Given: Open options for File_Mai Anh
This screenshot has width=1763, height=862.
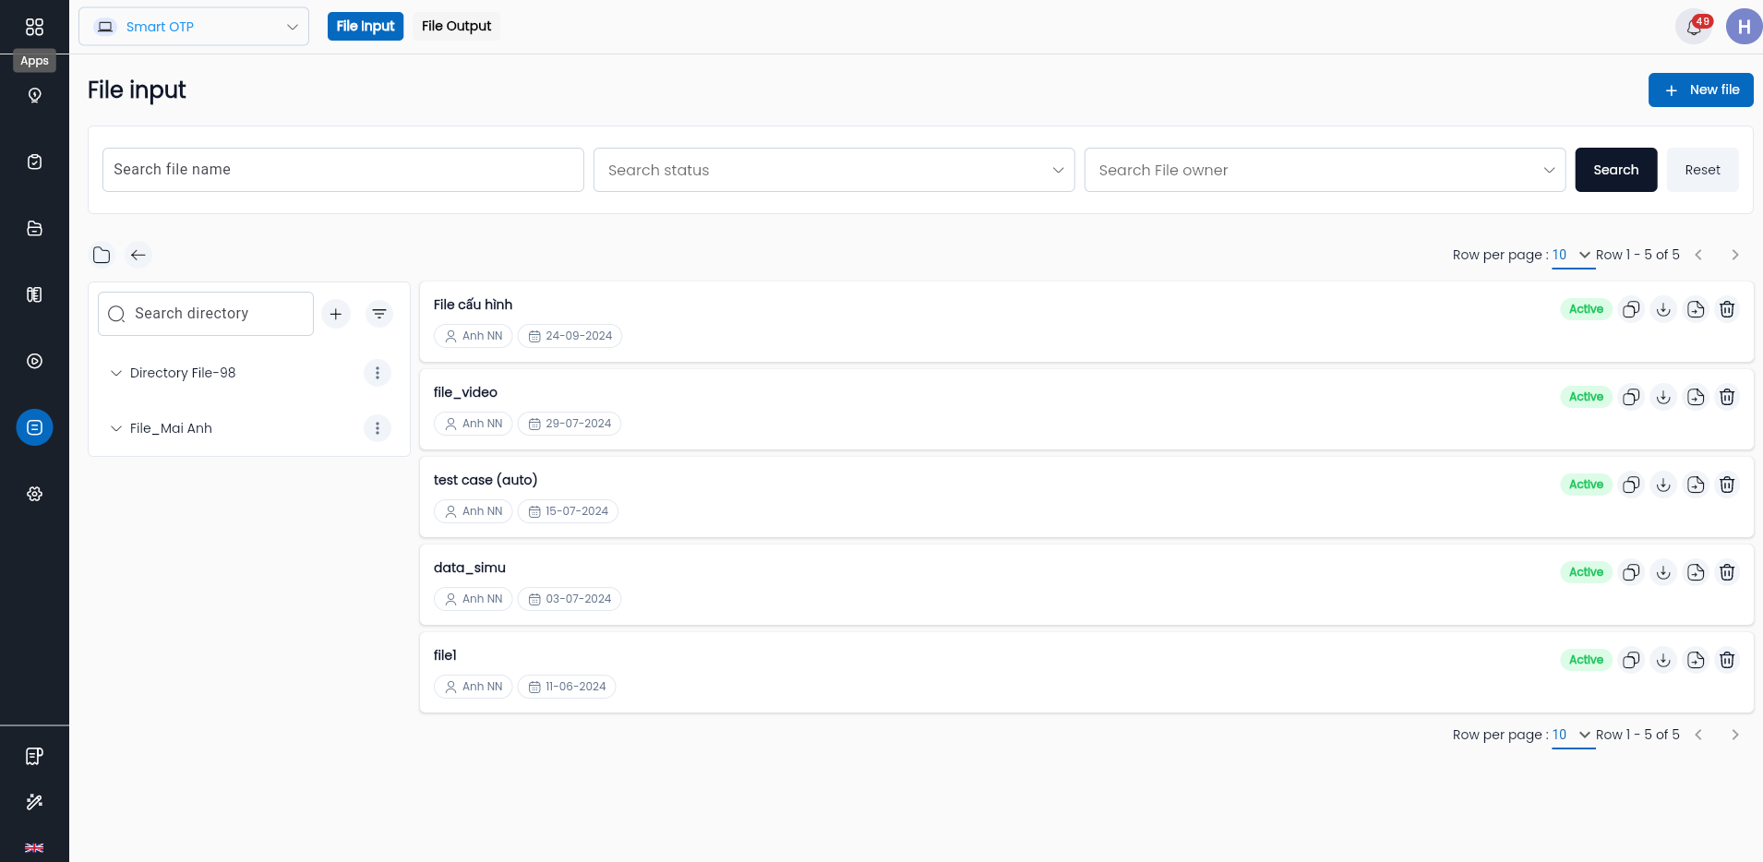Looking at the screenshot, I should click(x=377, y=428).
